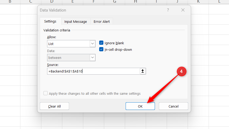This screenshot has width=229, height=129.
Task: Collapse dialog with the Source range selector icon
Action: click(143, 71)
